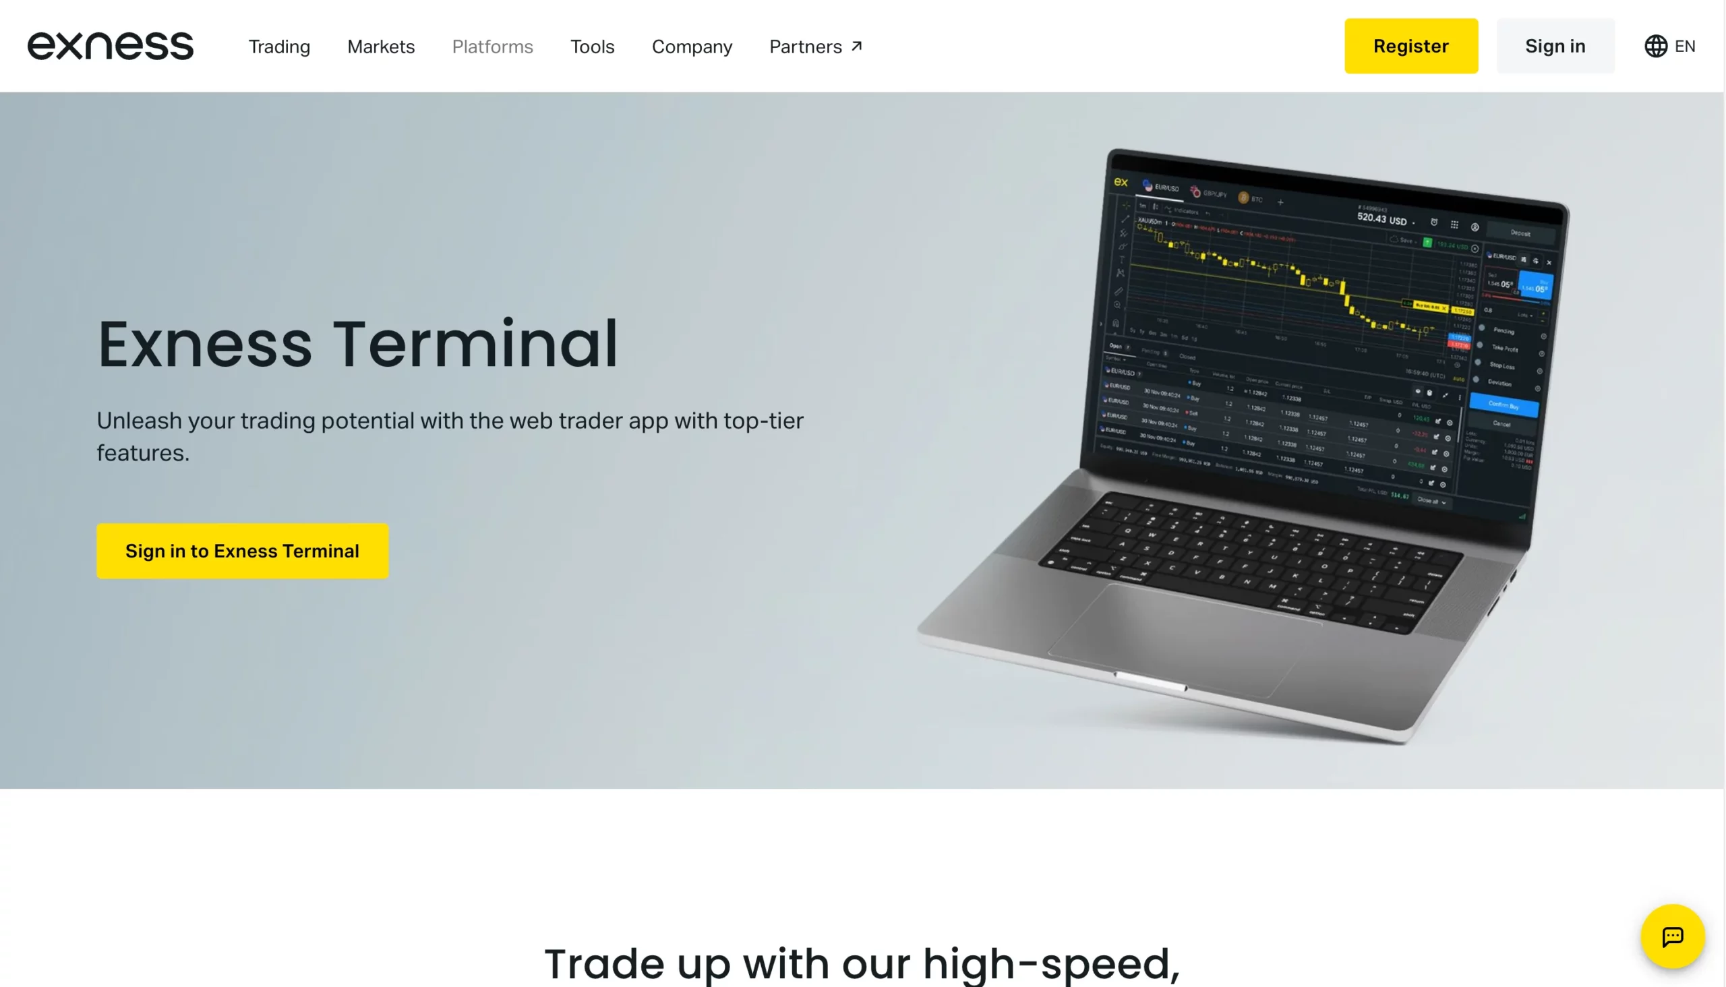This screenshot has height=987, width=1726.
Task: Expand the Markets navigation menu
Action: coord(380,45)
